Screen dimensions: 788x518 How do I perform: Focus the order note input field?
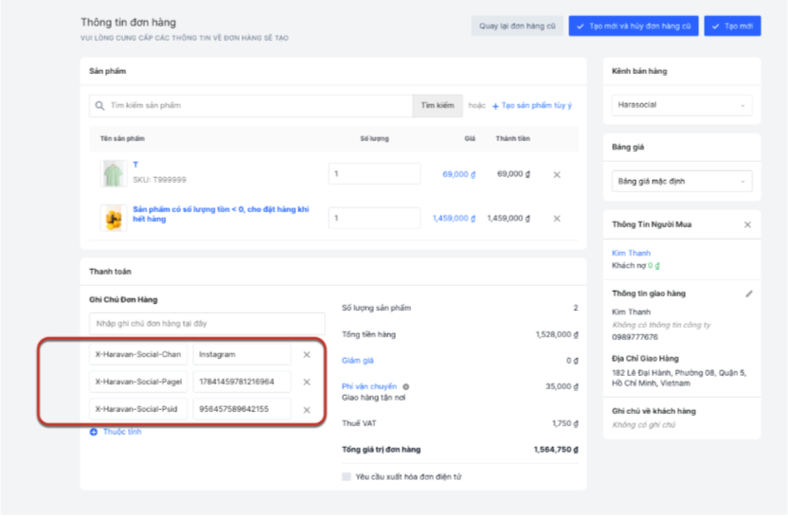(206, 325)
